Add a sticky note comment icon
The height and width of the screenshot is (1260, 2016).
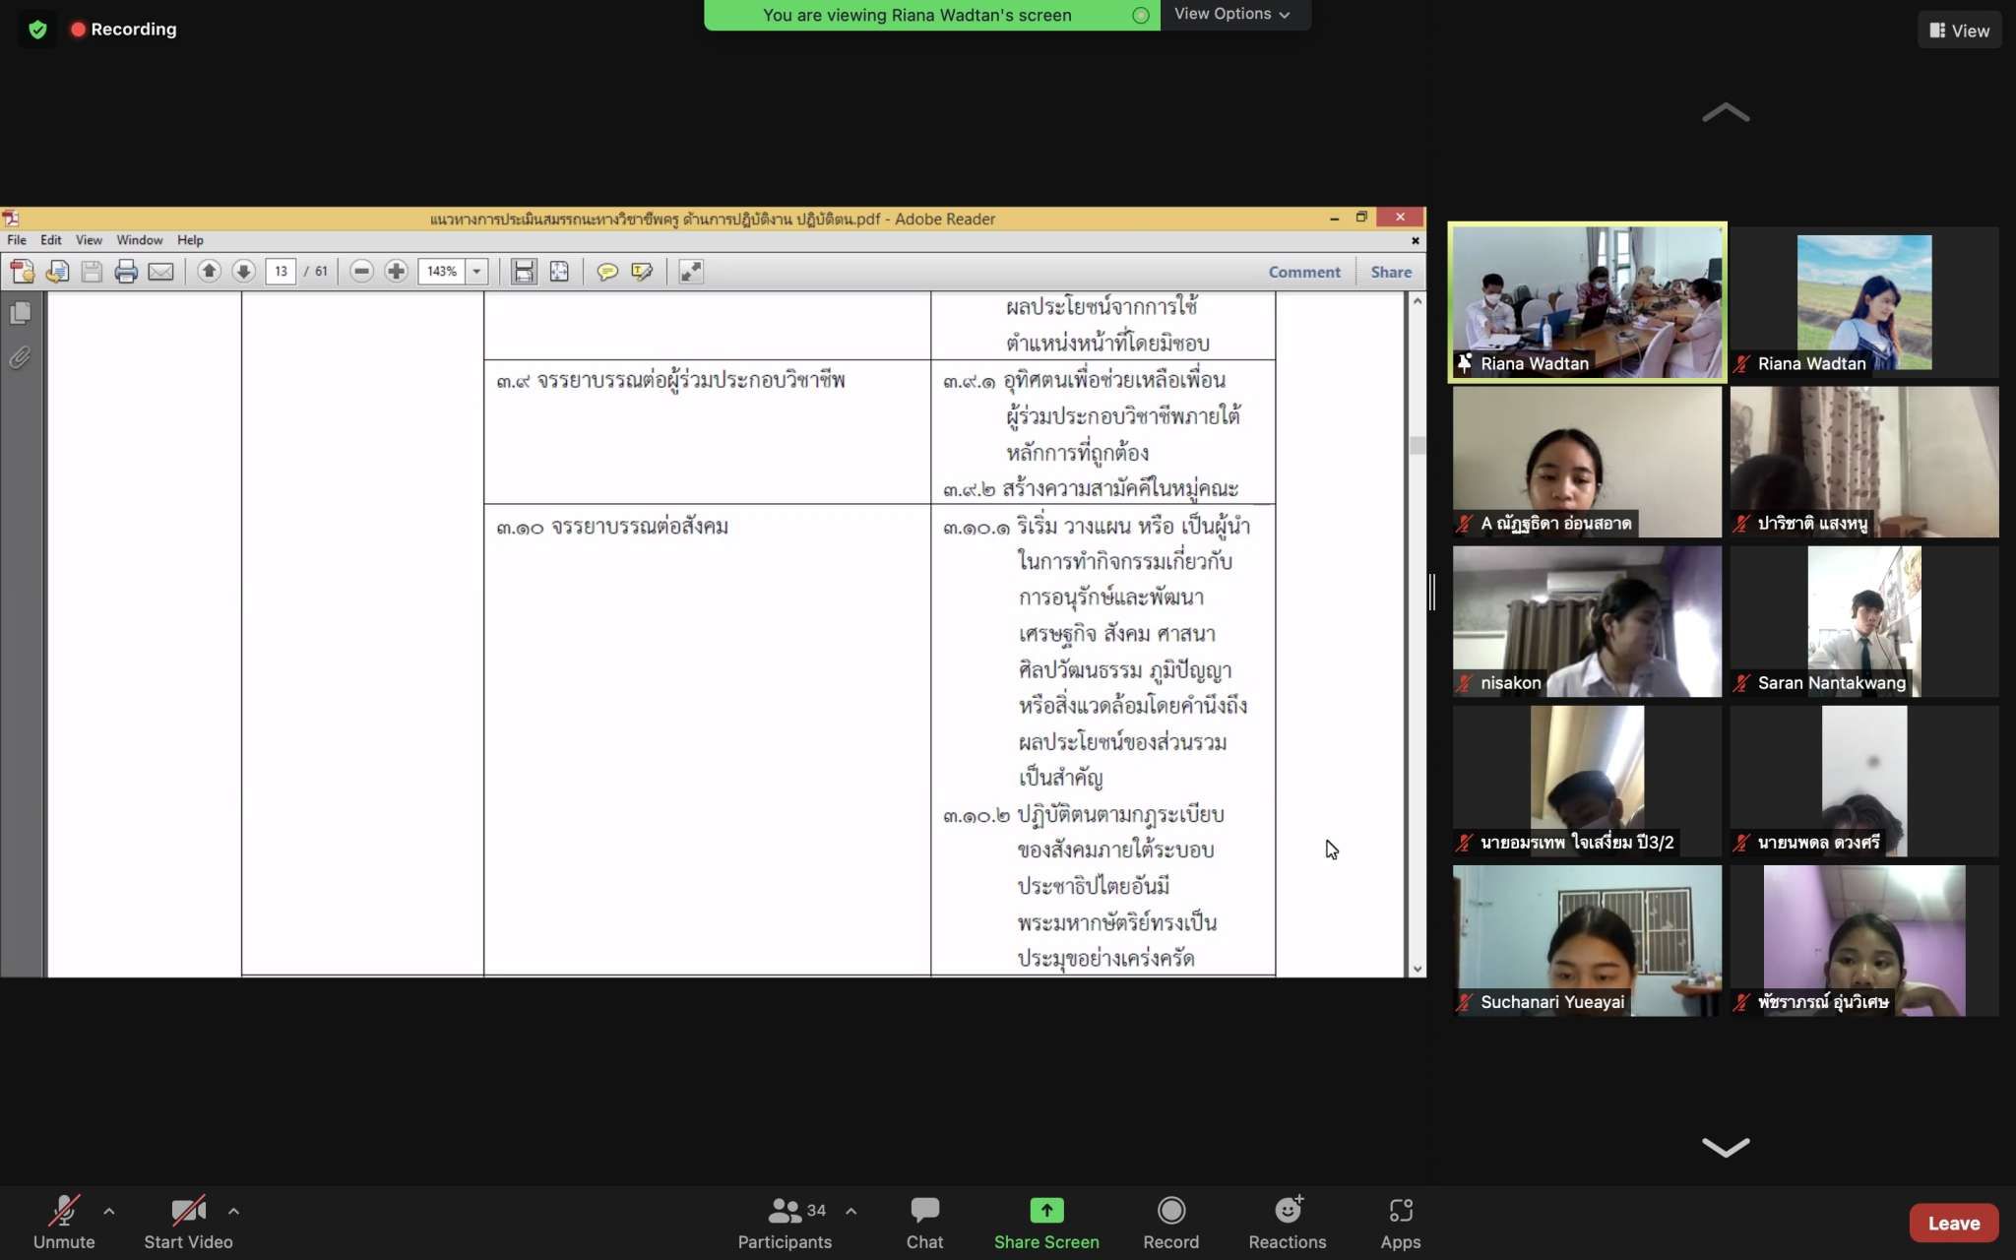tap(607, 272)
